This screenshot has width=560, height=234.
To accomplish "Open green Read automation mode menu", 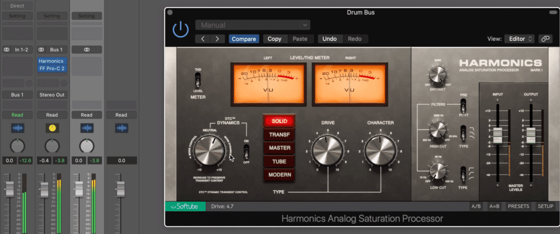I will (x=17, y=115).
